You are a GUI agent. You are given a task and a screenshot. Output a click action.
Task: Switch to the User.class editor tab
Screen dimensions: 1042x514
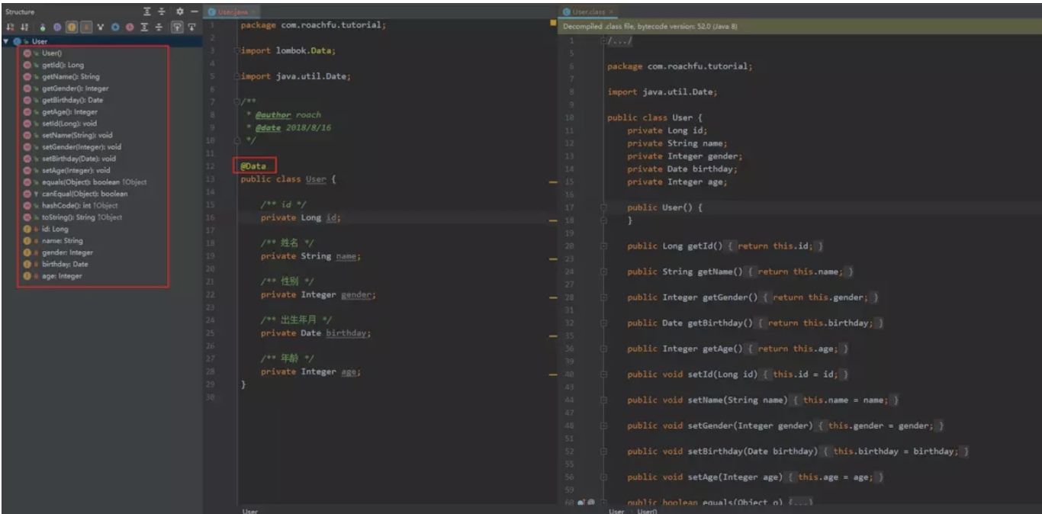coord(587,12)
